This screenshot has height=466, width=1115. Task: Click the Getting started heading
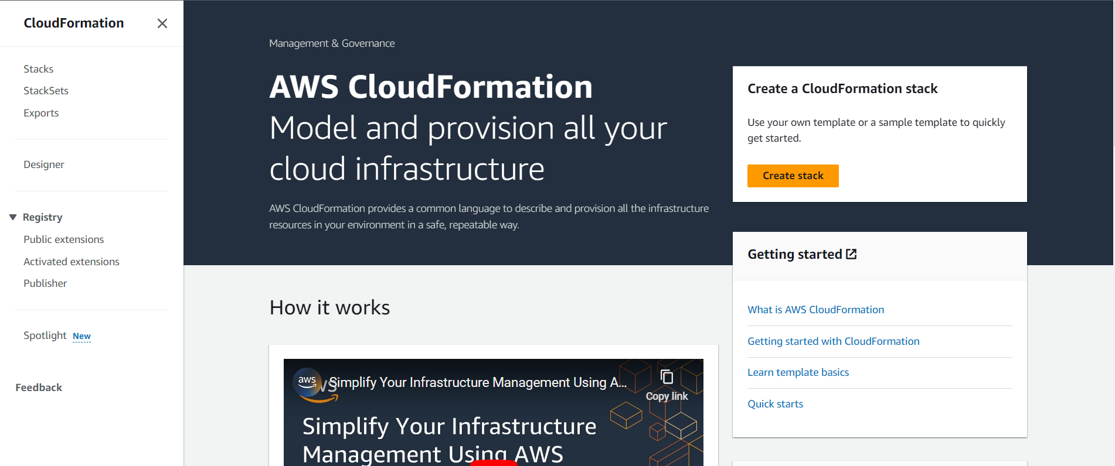coord(794,254)
